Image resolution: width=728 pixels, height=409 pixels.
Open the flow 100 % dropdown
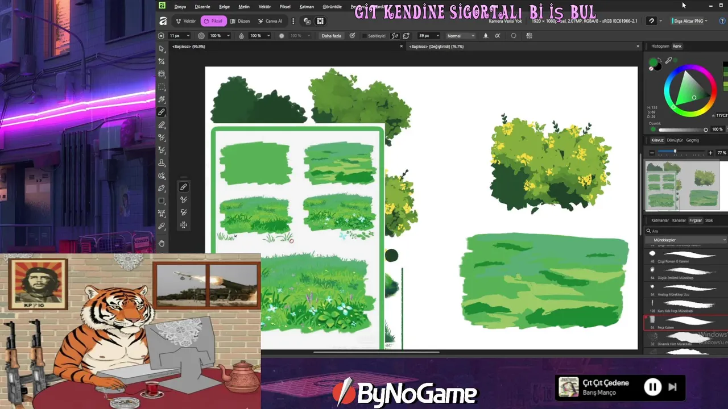tap(268, 36)
